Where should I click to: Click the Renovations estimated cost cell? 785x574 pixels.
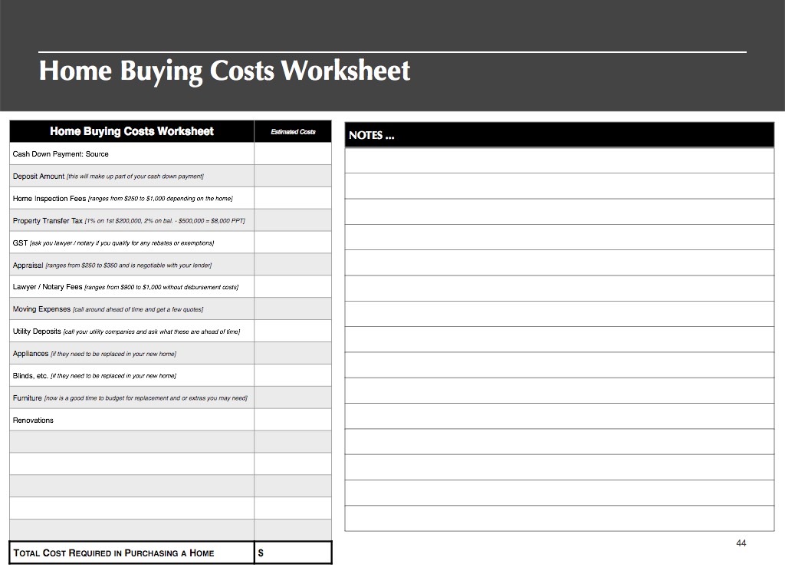coord(293,421)
